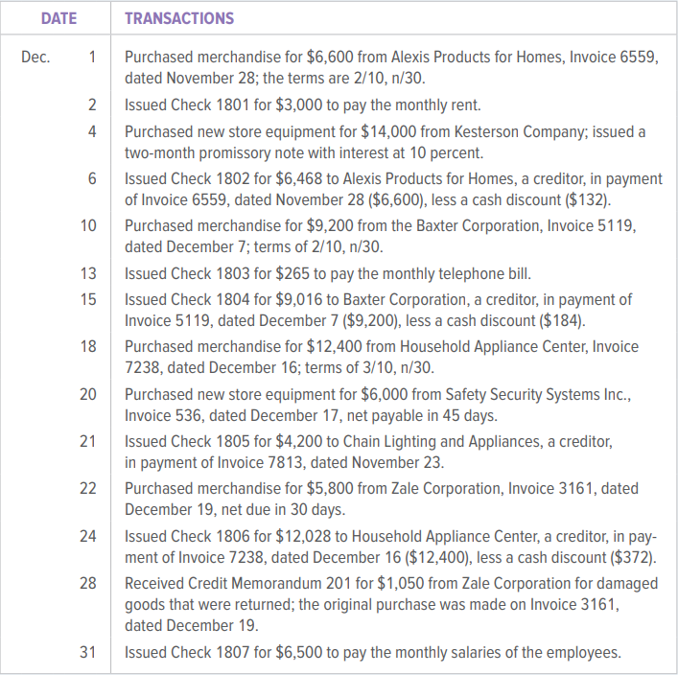
Task: Select date 15 in the date column
Action: (x=88, y=299)
